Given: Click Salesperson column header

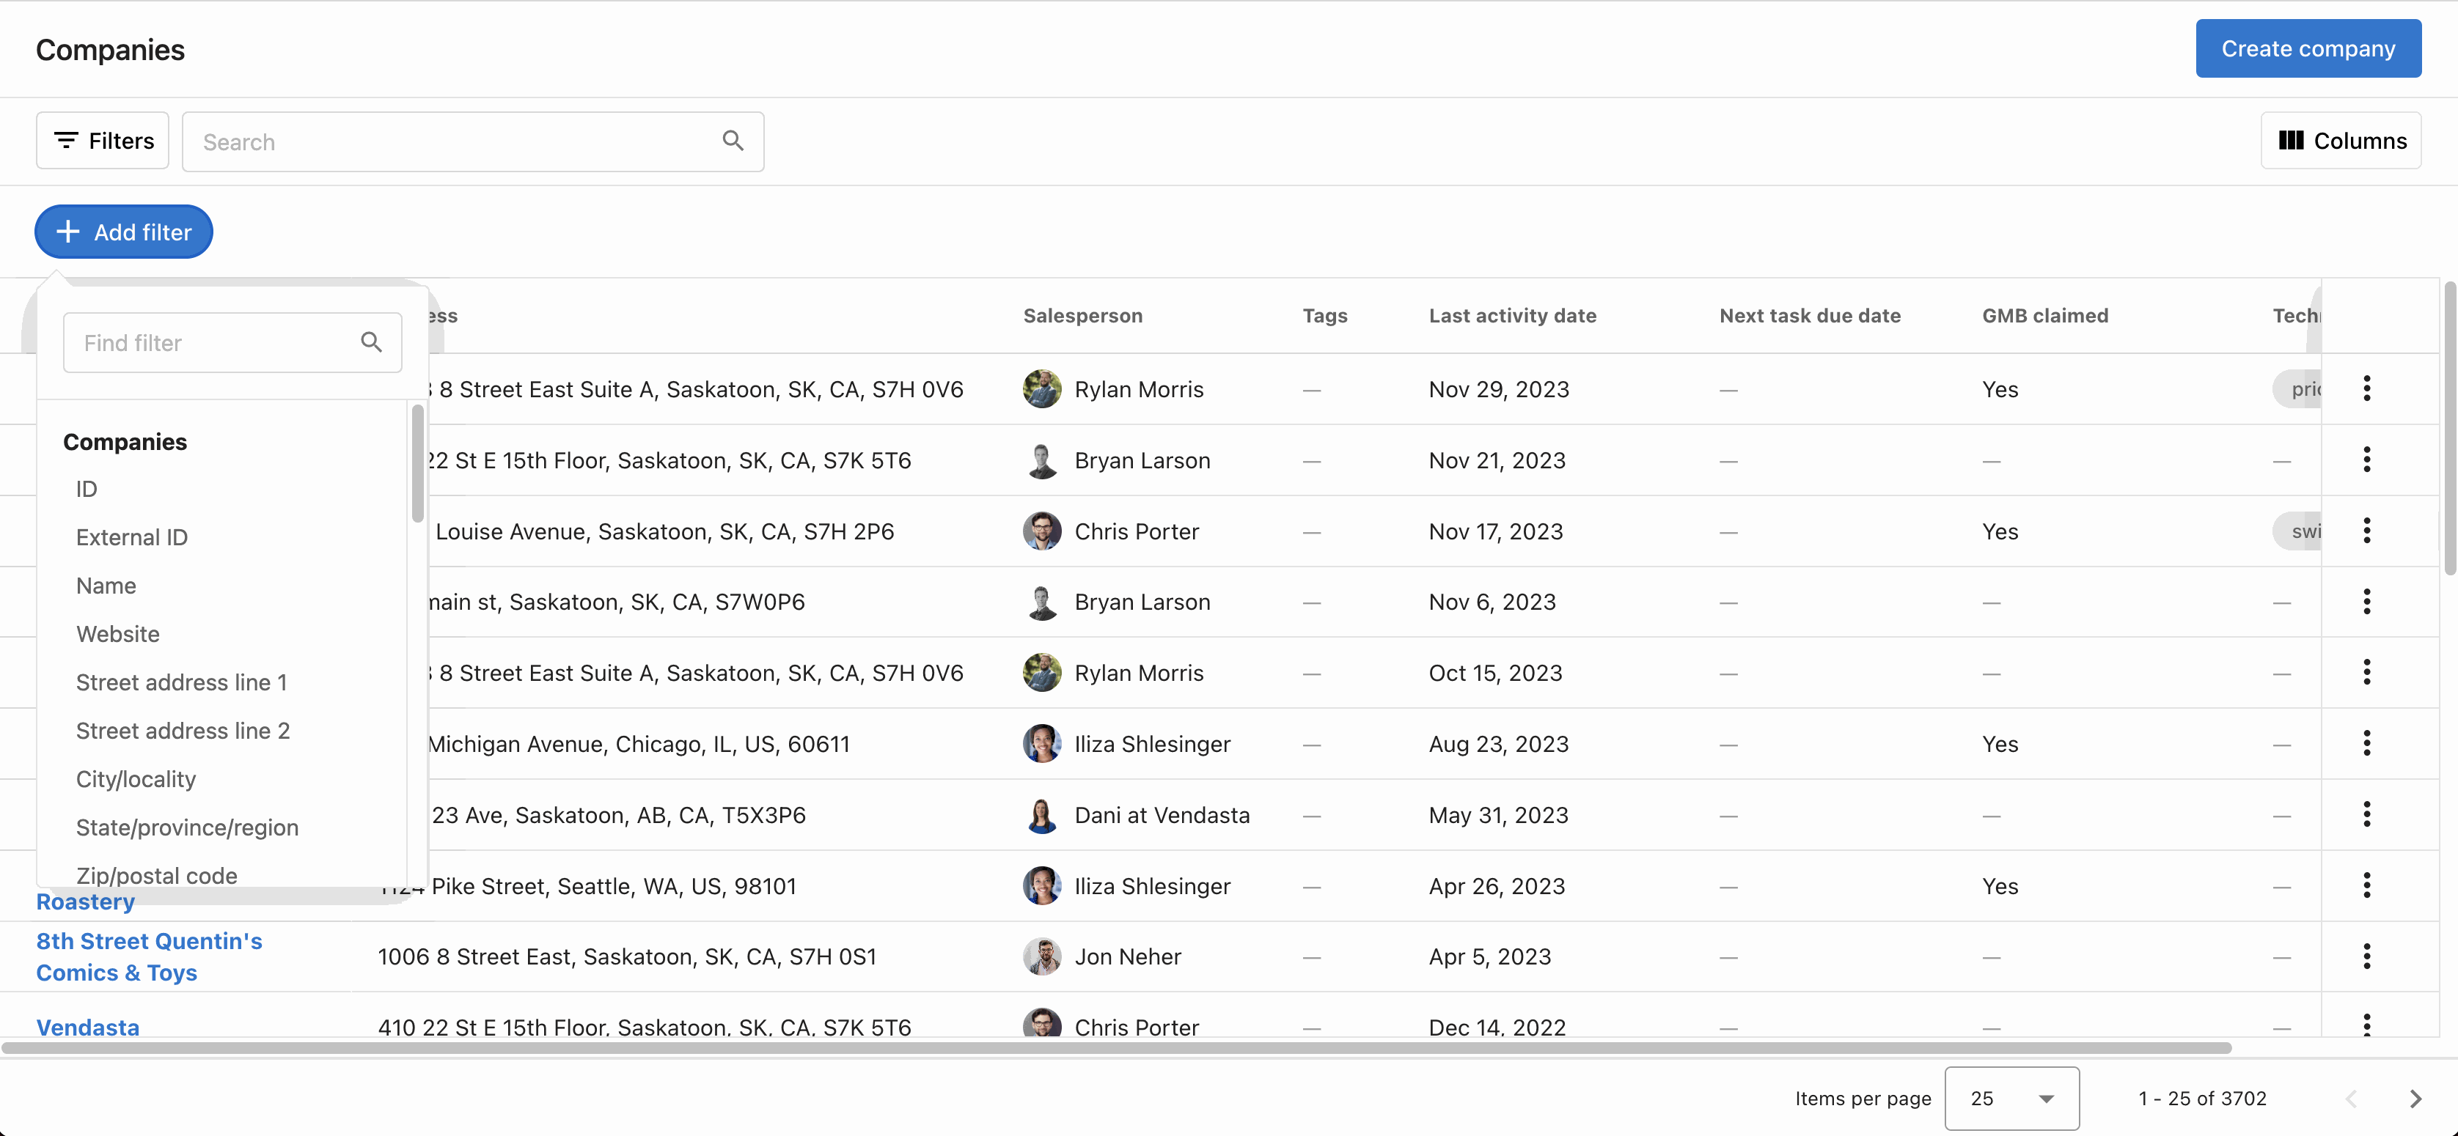Looking at the screenshot, I should pyautogui.click(x=1082, y=316).
